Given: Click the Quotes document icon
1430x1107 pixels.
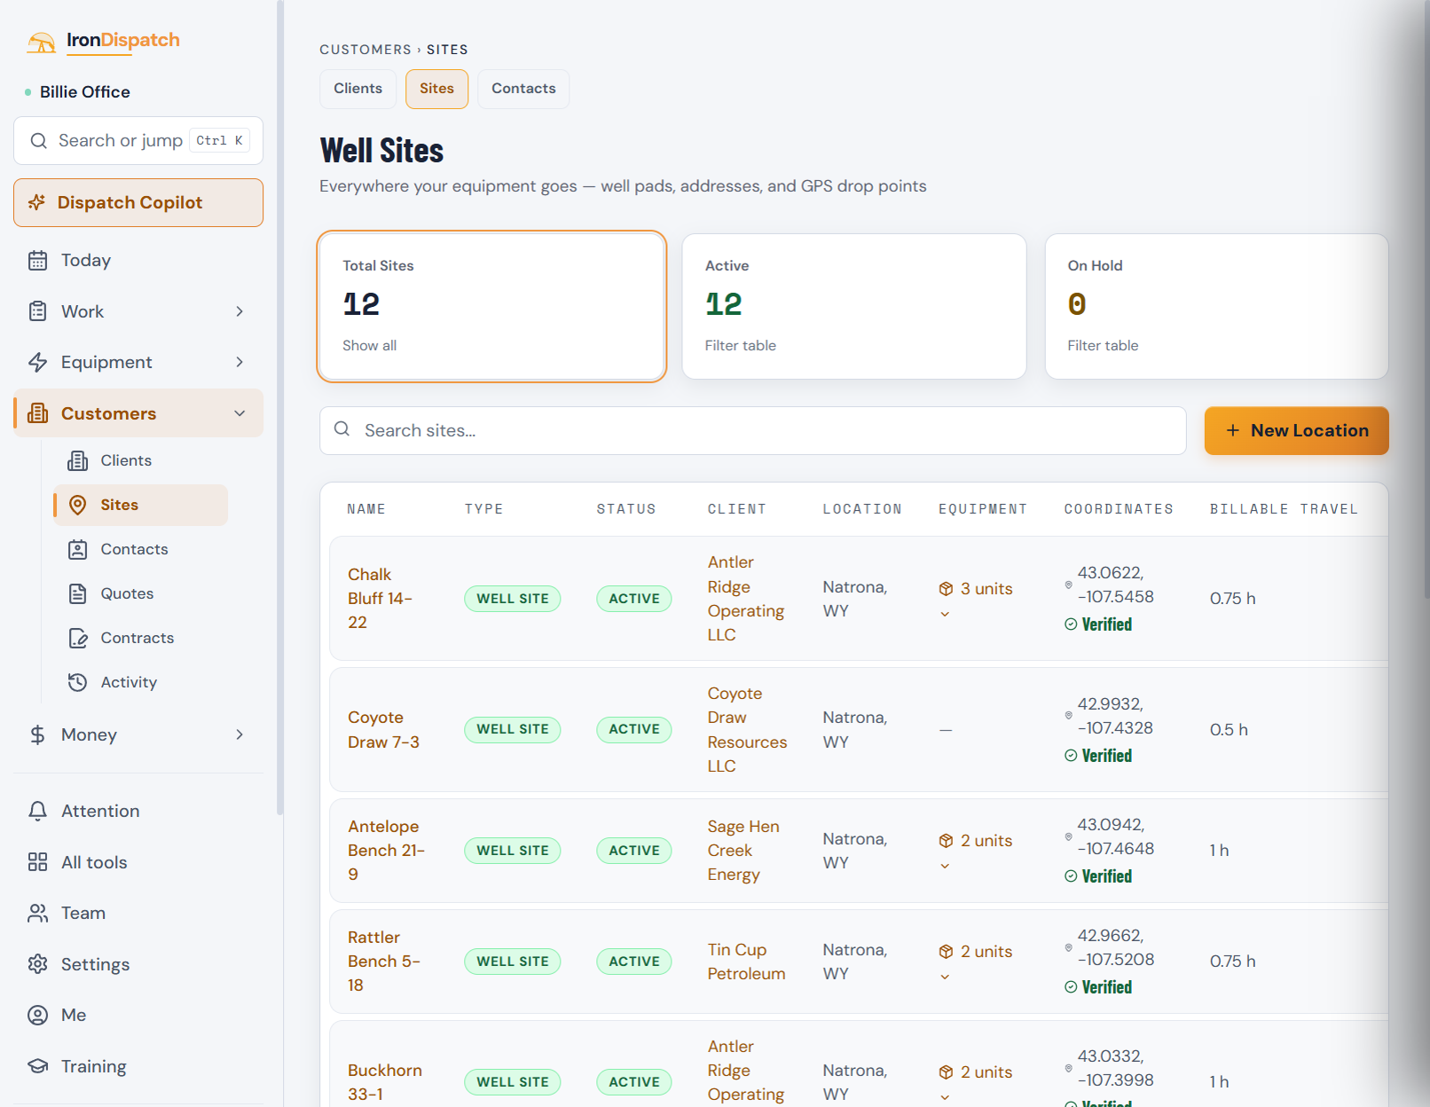Looking at the screenshot, I should (78, 593).
